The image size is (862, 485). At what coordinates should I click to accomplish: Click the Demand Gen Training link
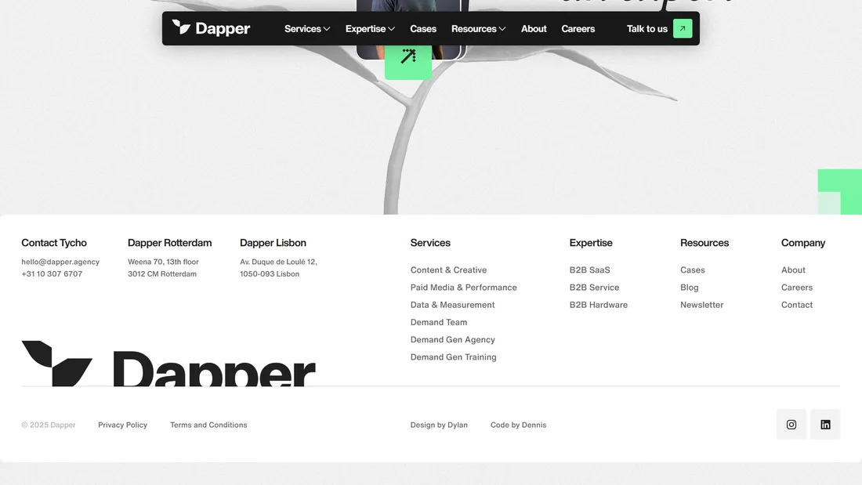pyautogui.click(x=453, y=357)
